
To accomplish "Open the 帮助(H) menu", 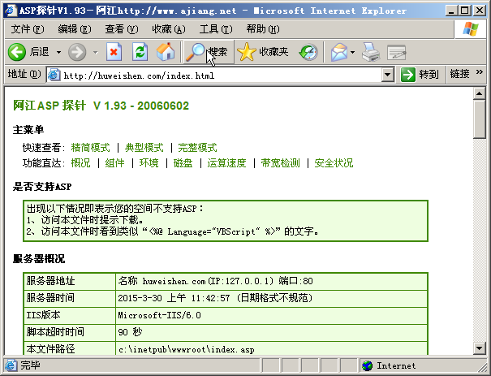I will [x=263, y=29].
